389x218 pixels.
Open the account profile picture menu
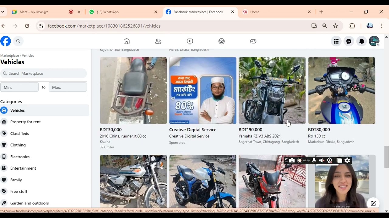click(374, 41)
